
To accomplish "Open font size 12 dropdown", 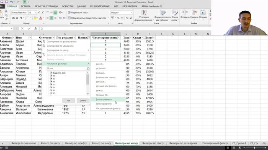I will point(36,12).
